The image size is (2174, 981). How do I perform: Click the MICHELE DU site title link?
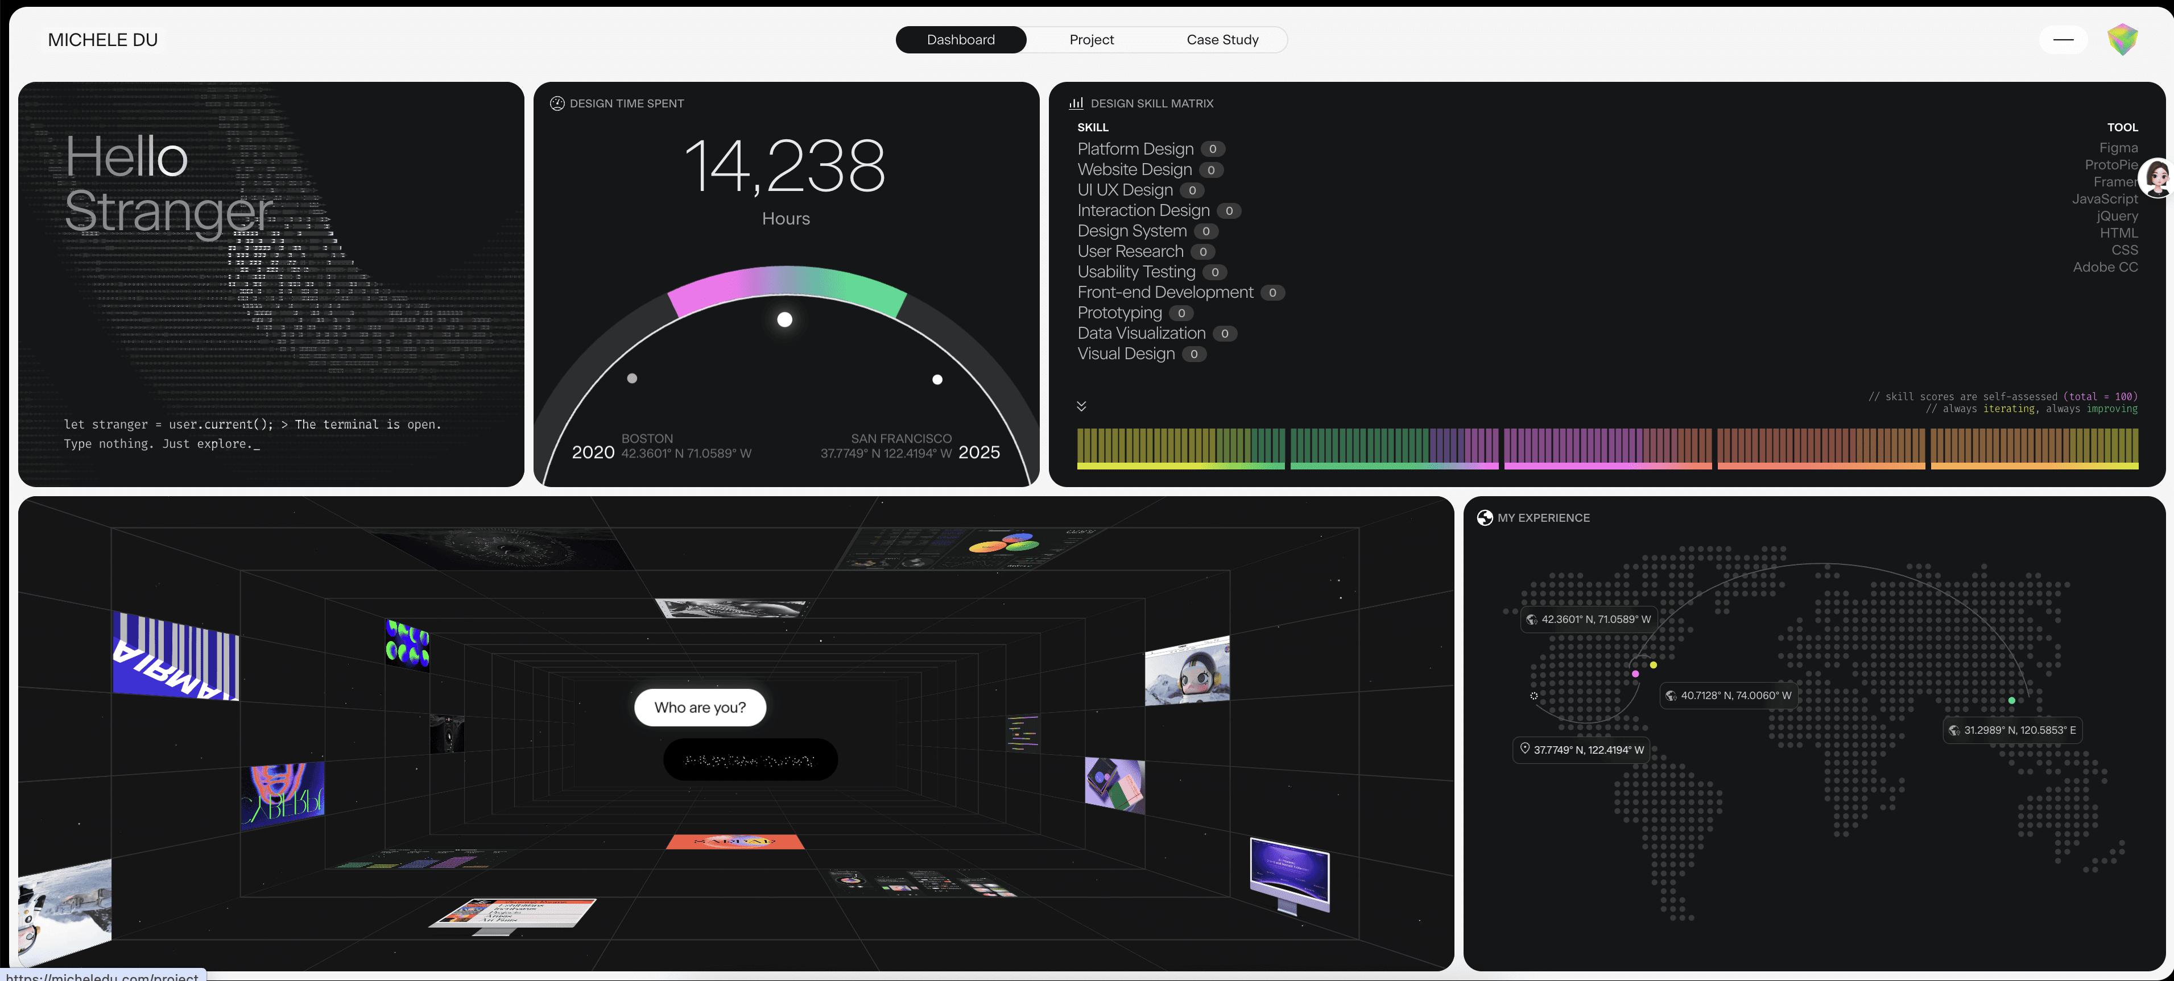click(103, 40)
